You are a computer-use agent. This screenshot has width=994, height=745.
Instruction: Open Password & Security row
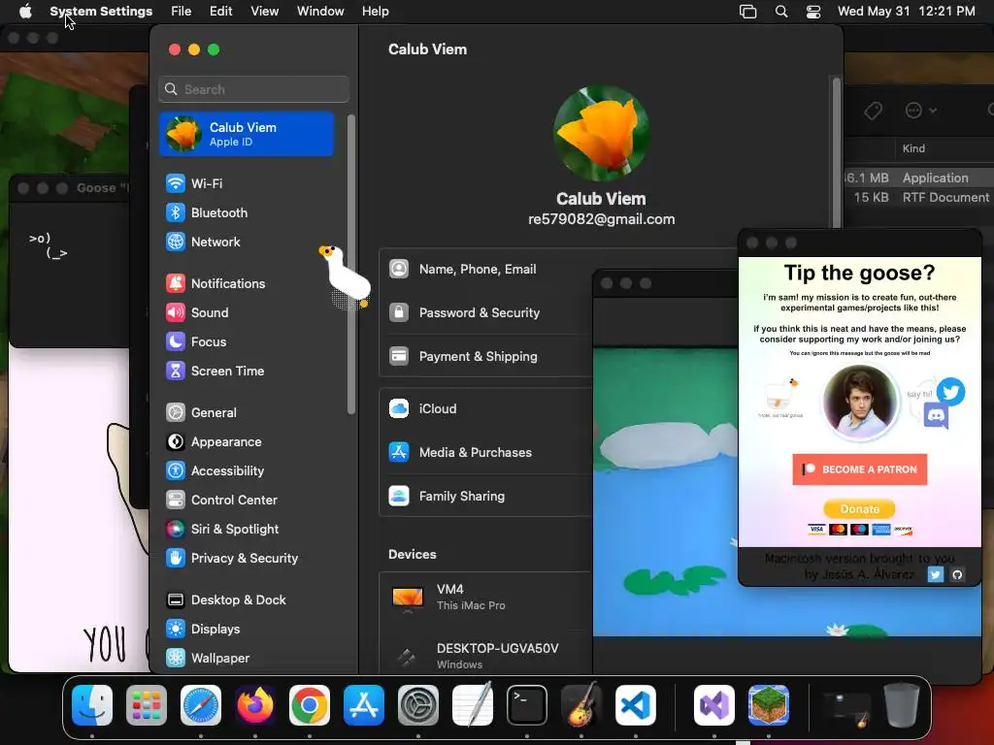tap(485, 313)
